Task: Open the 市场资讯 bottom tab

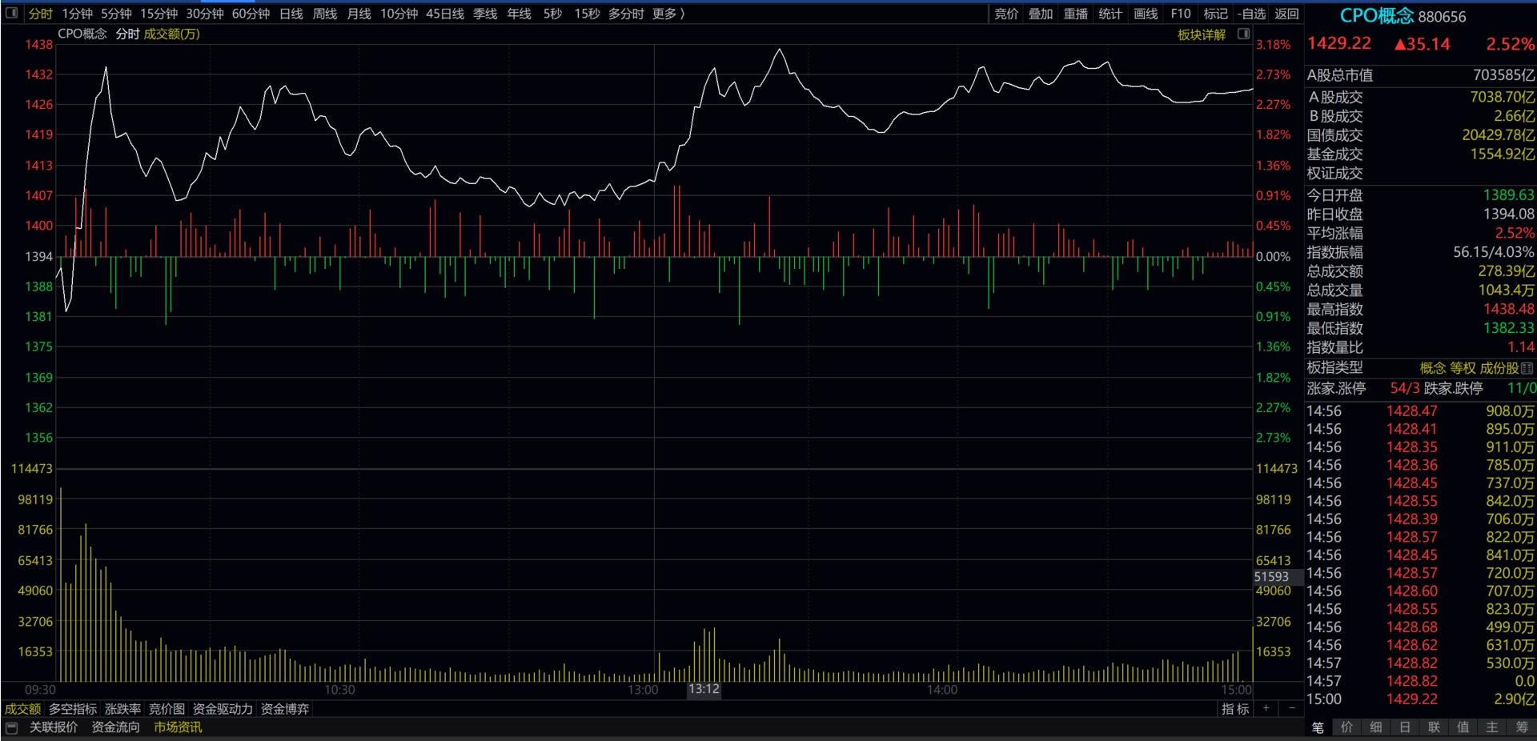Action: 178,727
